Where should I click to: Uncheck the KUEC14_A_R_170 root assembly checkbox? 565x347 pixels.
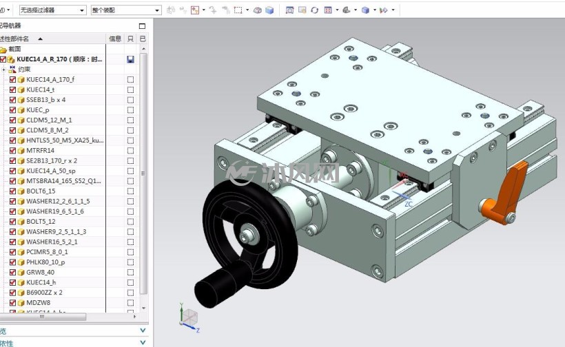tap(3, 59)
